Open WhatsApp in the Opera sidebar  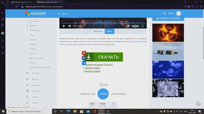[3, 33]
